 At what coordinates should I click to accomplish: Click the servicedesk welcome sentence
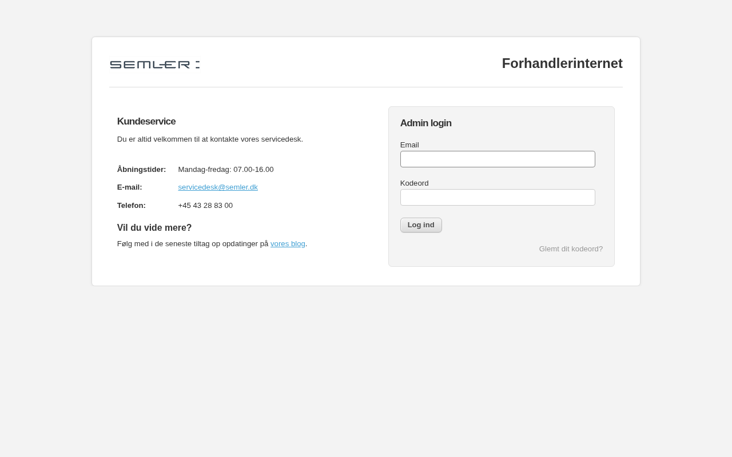pyautogui.click(x=210, y=139)
